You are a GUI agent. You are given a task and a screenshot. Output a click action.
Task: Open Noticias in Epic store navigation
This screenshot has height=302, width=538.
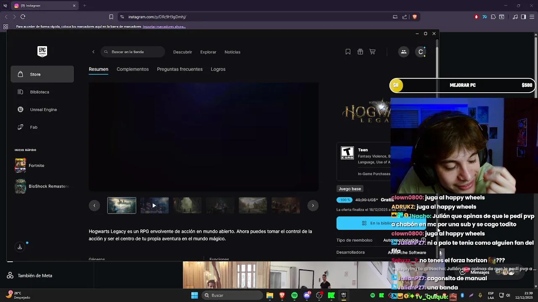pyautogui.click(x=232, y=52)
